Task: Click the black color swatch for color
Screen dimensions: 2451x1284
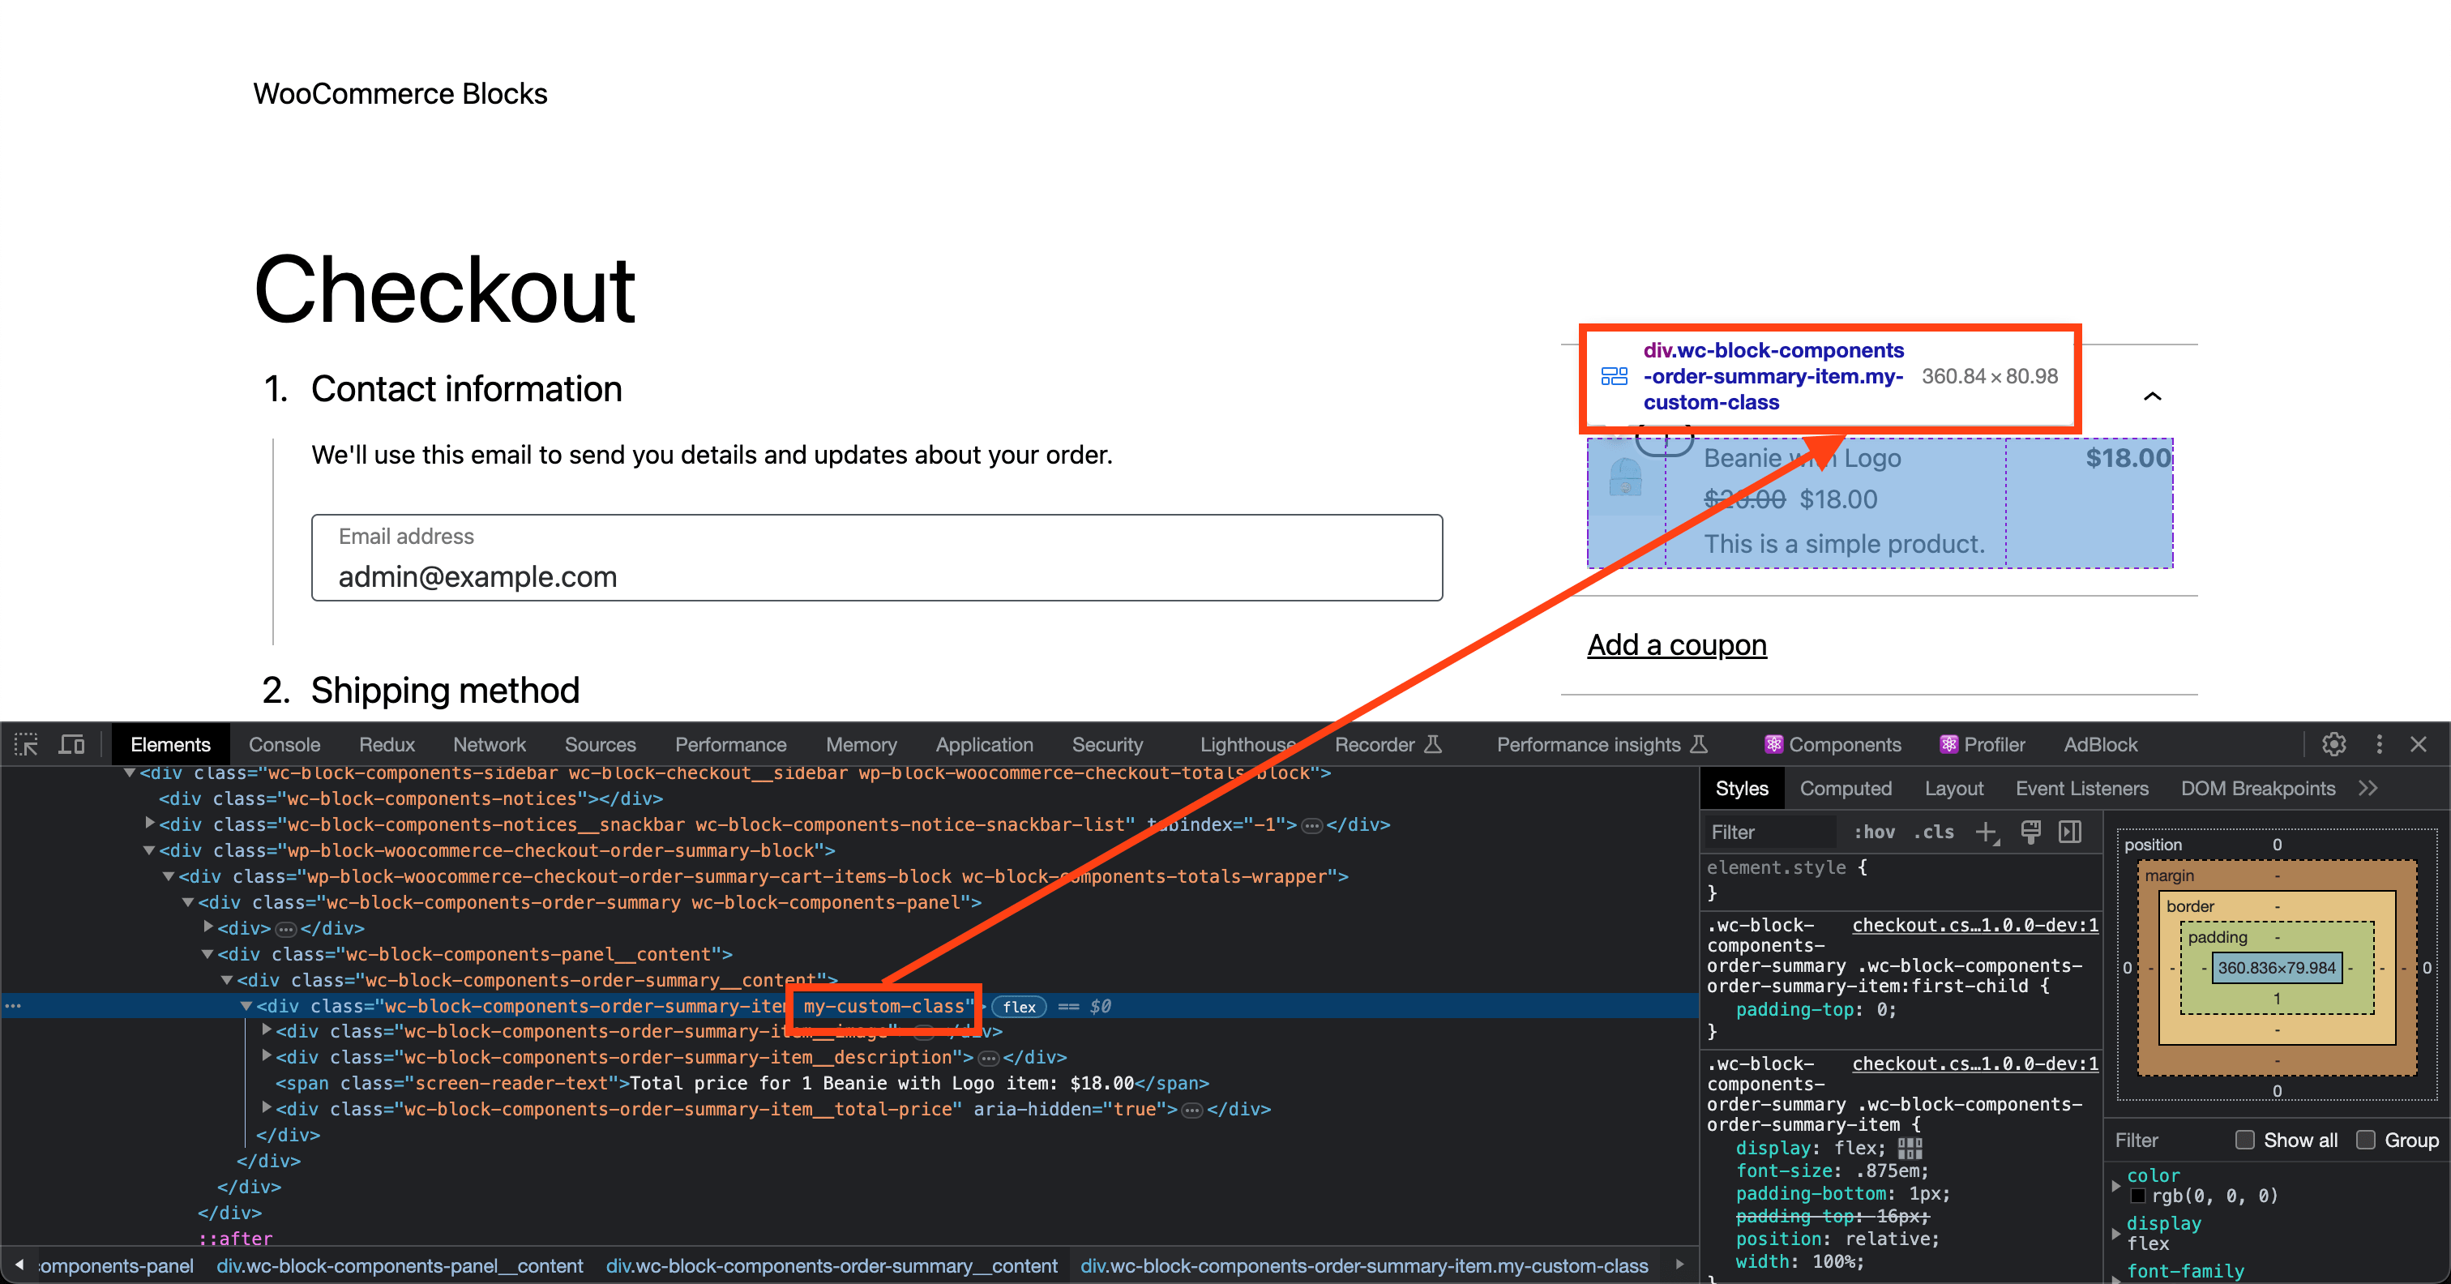Action: 2139,1196
